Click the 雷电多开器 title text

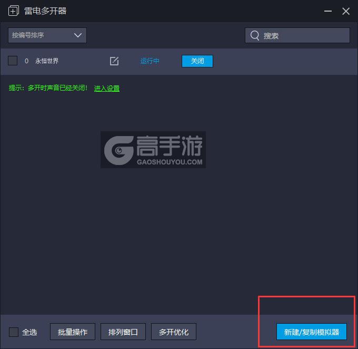point(45,11)
